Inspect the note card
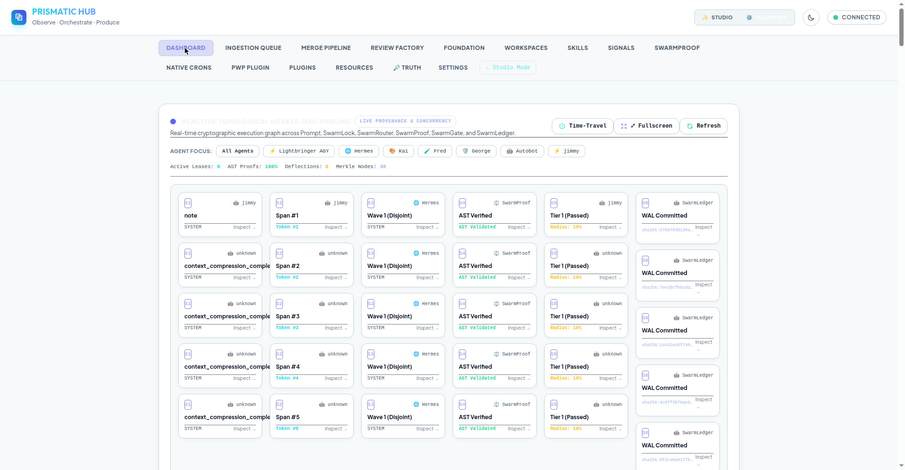This screenshot has width=905, height=470. [x=244, y=227]
